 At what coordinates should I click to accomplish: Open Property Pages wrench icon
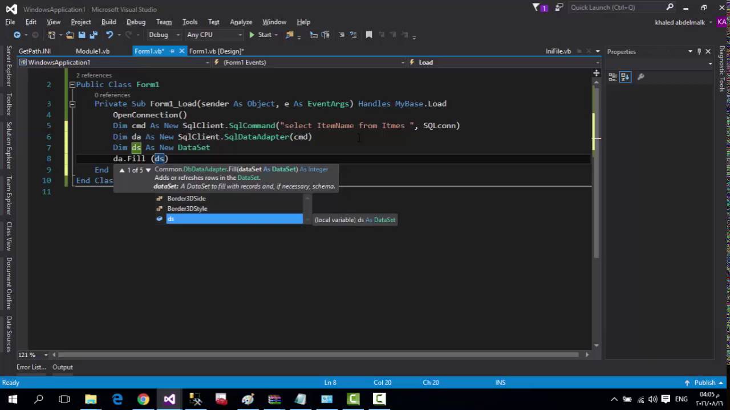[640, 77]
